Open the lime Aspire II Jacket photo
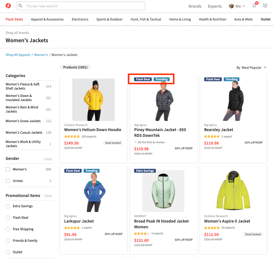 [x=234, y=191]
